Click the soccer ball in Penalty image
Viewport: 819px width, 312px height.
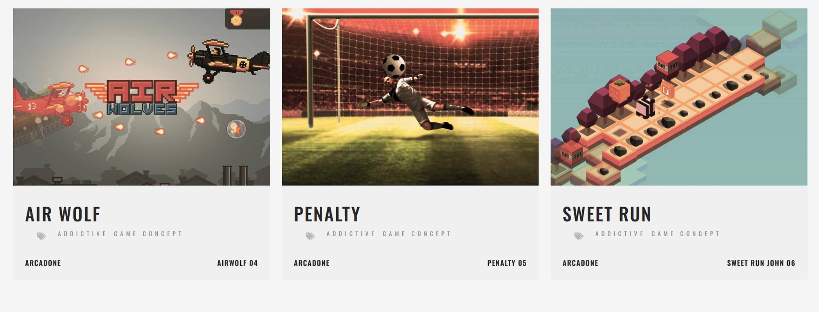coord(394,66)
